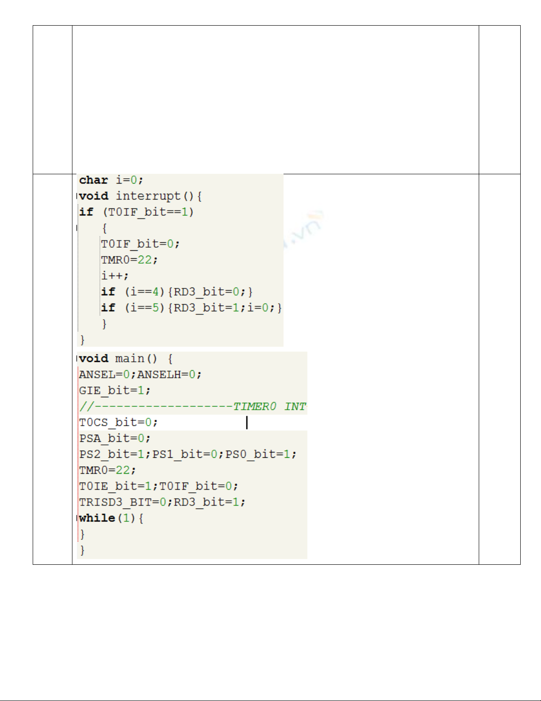Click the 'if (T0IF_bit==1)' condition line

click(x=136, y=212)
